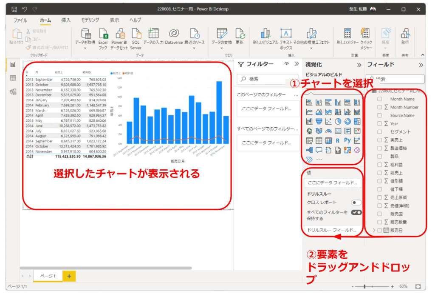Screen dimensions: 435x297
Task: Open the ファイル menu
Action: point(20,20)
